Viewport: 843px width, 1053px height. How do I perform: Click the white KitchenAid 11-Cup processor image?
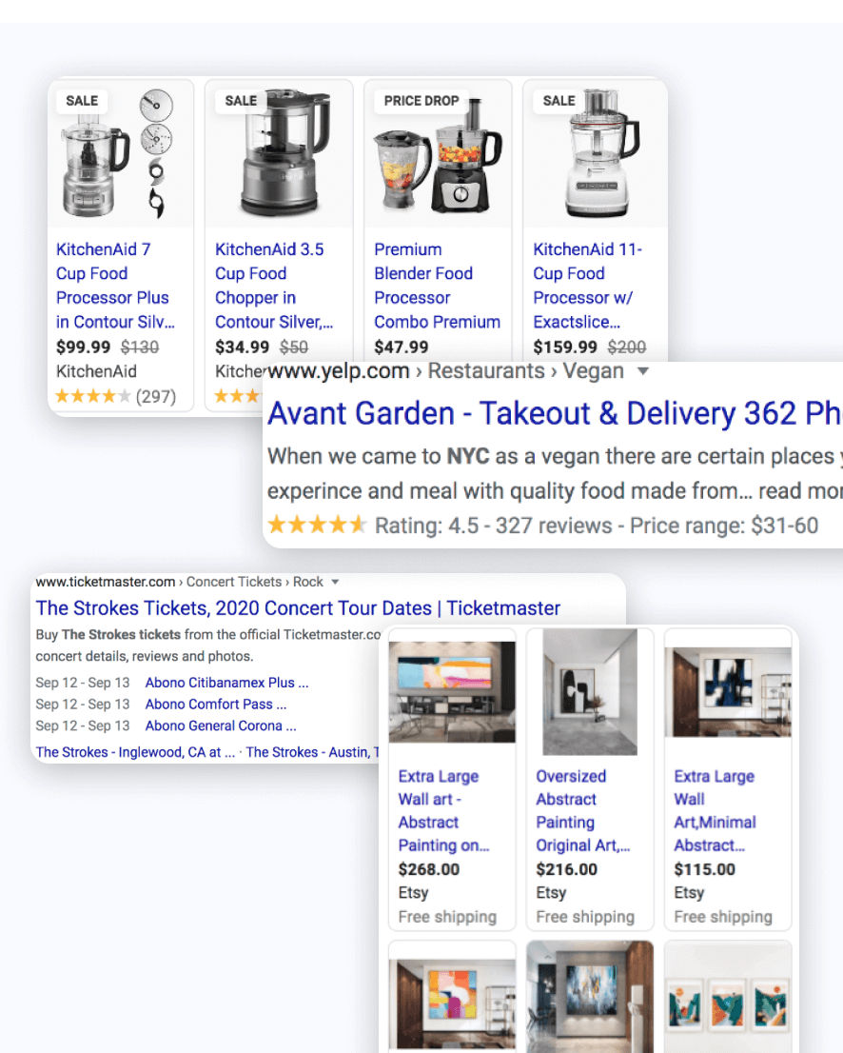coord(595,154)
